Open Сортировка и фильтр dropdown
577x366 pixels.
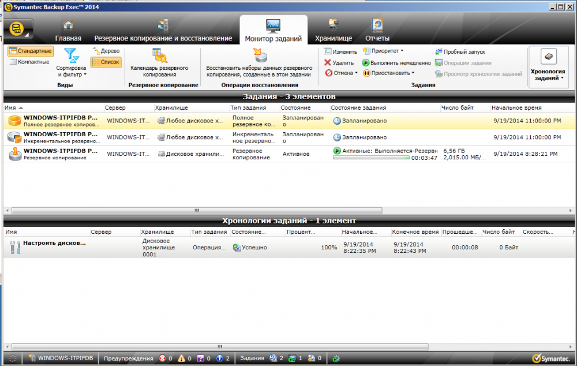(x=72, y=62)
